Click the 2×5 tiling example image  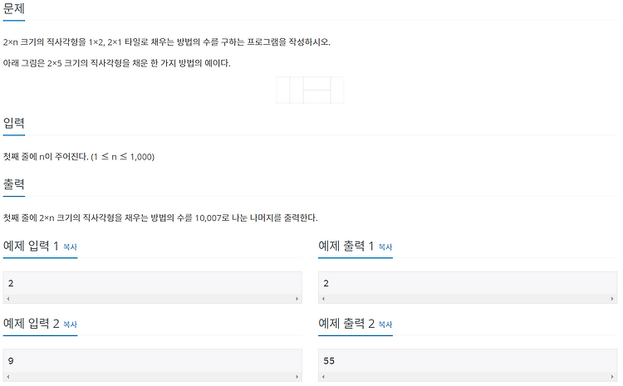tap(310, 90)
